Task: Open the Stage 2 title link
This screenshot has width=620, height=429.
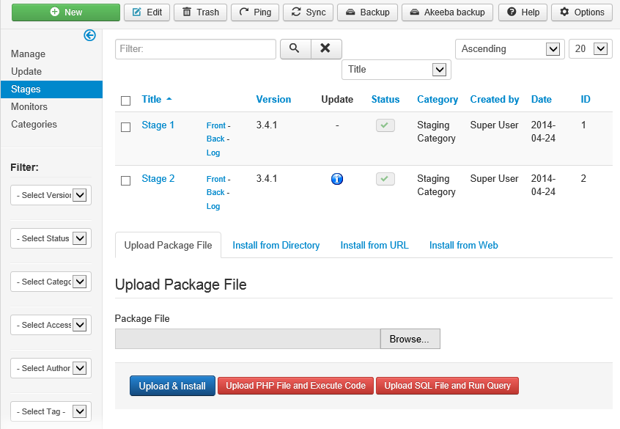Action: point(158,179)
